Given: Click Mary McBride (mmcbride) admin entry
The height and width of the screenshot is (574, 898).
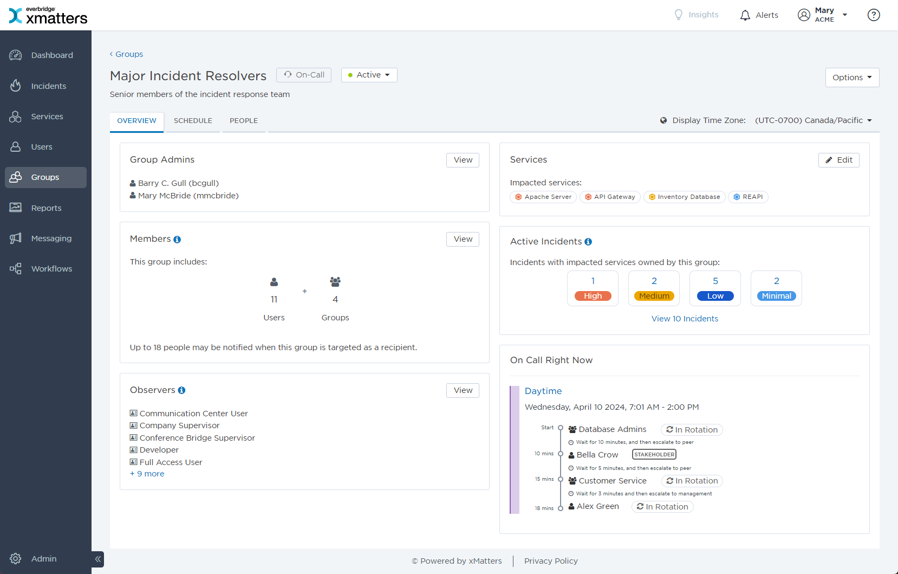Looking at the screenshot, I should click(184, 196).
